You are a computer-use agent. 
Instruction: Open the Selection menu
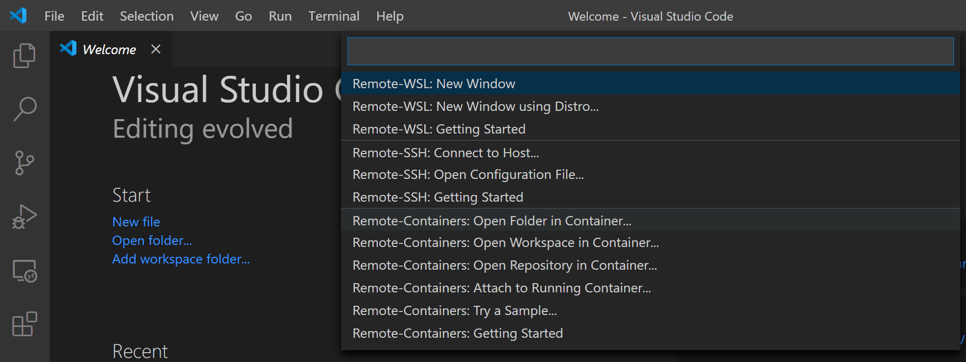(147, 16)
